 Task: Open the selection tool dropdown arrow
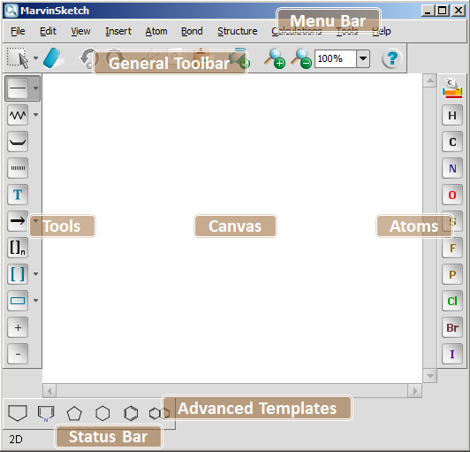click(x=35, y=57)
